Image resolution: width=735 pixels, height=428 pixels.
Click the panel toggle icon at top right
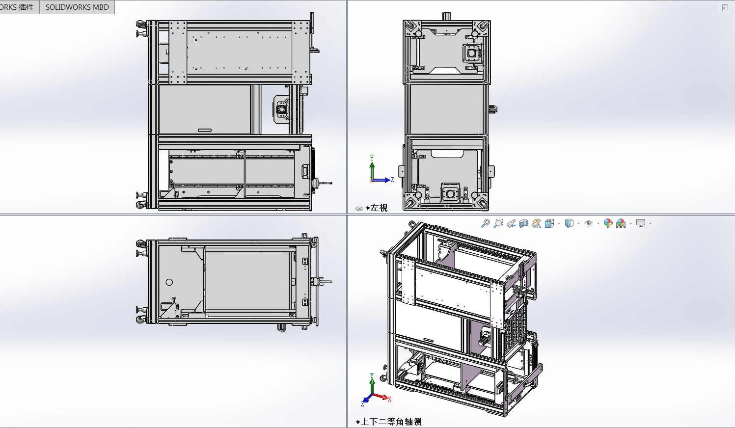tap(725, 8)
